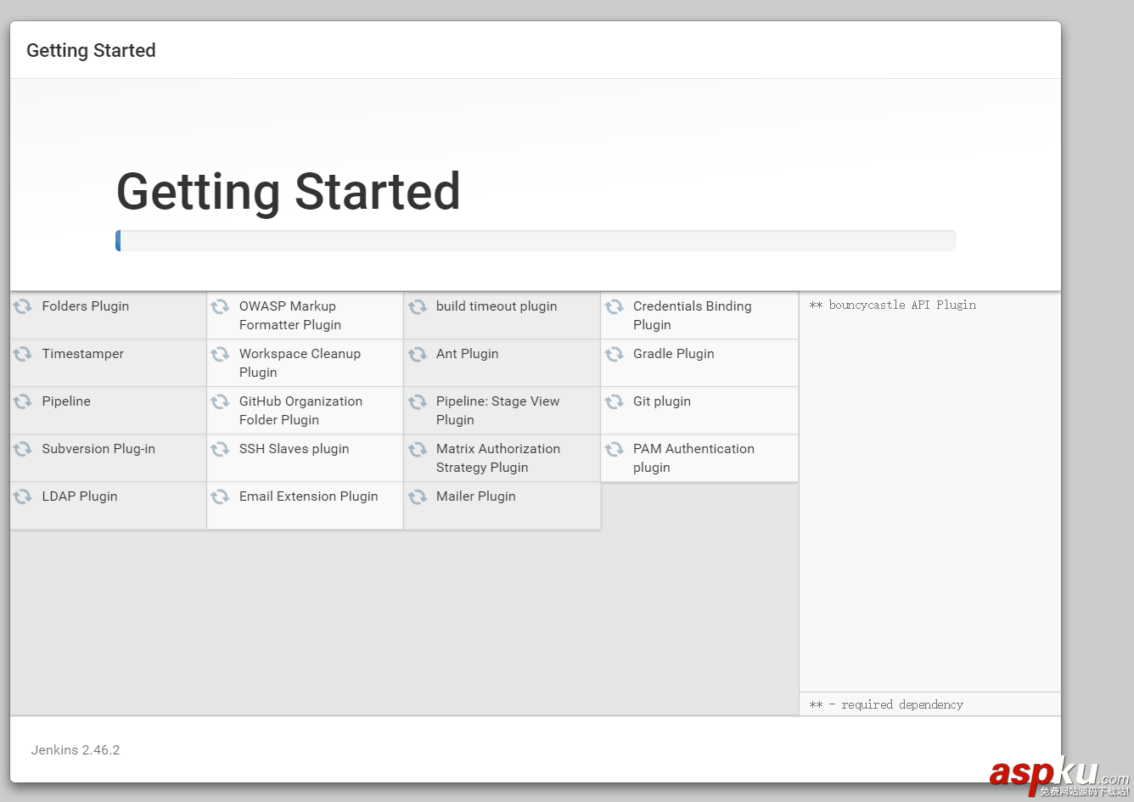Click the sync icon next to Email Extension Plugin

click(x=221, y=496)
